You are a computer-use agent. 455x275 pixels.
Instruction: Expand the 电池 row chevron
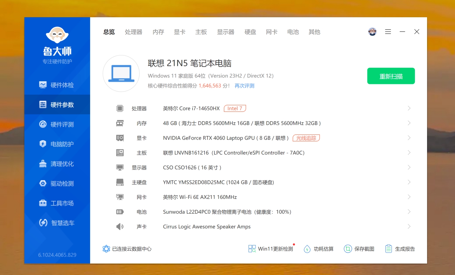409,212
